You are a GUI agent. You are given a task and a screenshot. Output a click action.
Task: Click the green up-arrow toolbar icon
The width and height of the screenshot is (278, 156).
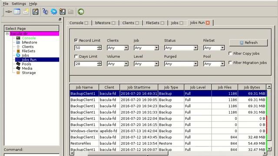(81, 12)
